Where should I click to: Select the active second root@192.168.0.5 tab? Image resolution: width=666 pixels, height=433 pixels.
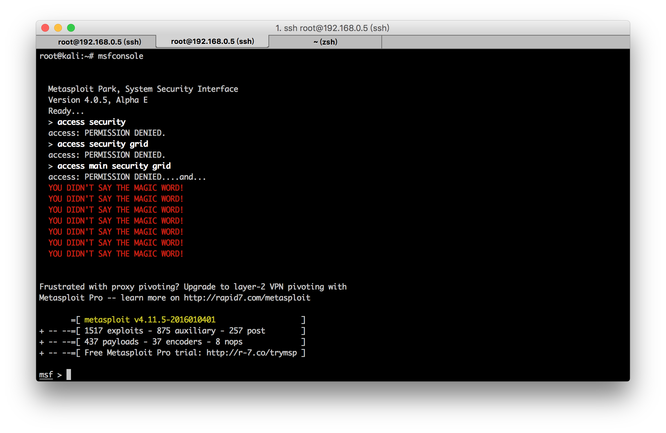pyautogui.click(x=212, y=42)
